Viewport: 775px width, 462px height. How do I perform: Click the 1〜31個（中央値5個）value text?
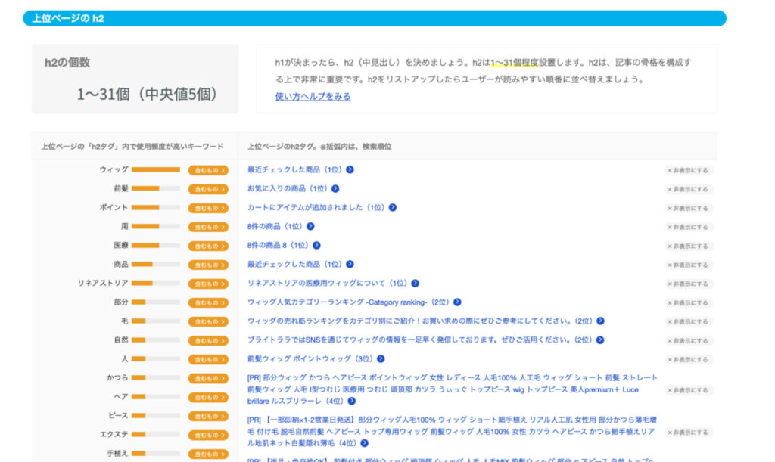(148, 94)
